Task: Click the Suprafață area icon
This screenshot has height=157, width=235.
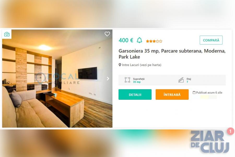Action: point(127,80)
